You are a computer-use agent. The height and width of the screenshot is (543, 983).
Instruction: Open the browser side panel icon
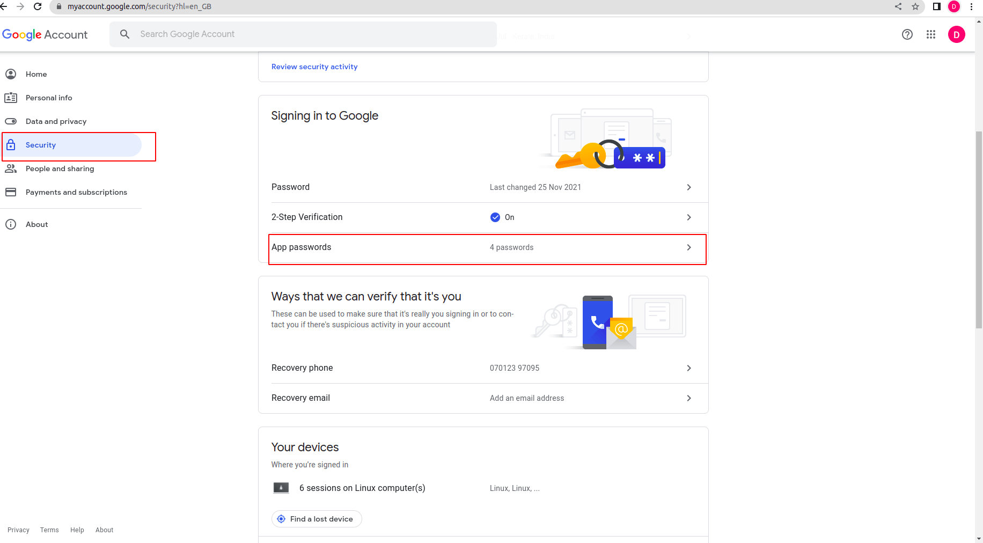coord(937,6)
